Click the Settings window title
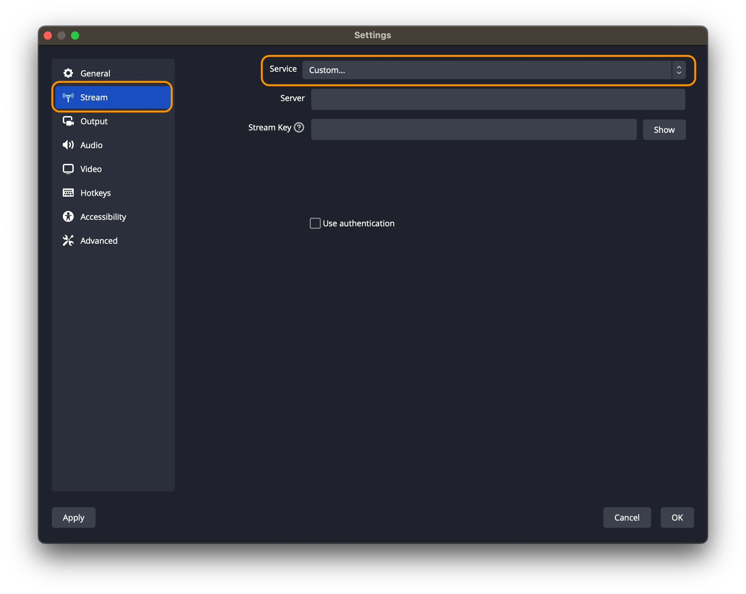This screenshot has height=594, width=746. (373, 35)
